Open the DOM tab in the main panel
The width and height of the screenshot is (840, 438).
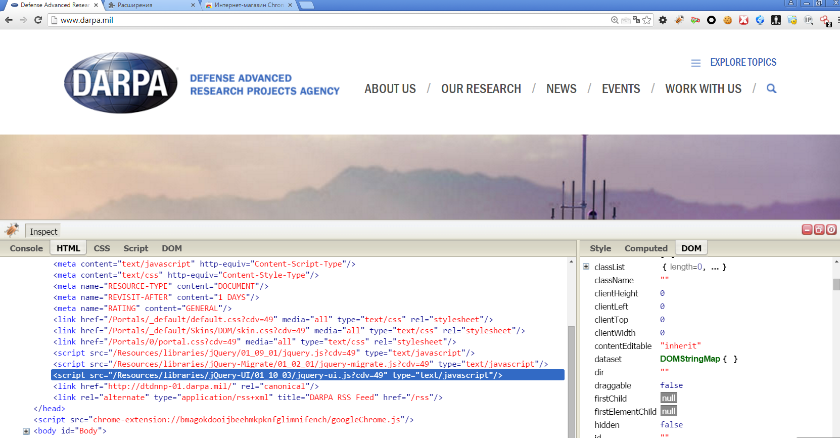pyautogui.click(x=172, y=248)
